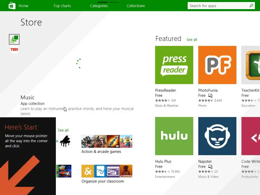Click See all next to Featured
Image resolution: width=260 pixels, height=195 pixels.
[x=192, y=40]
